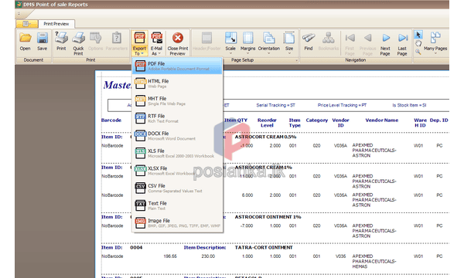Open the E-Mail As dropdown

(156, 43)
